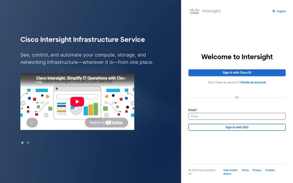The height and width of the screenshot is (183, 293).
Task: Select the first carousel dot
Action: [x=22, y=143]
